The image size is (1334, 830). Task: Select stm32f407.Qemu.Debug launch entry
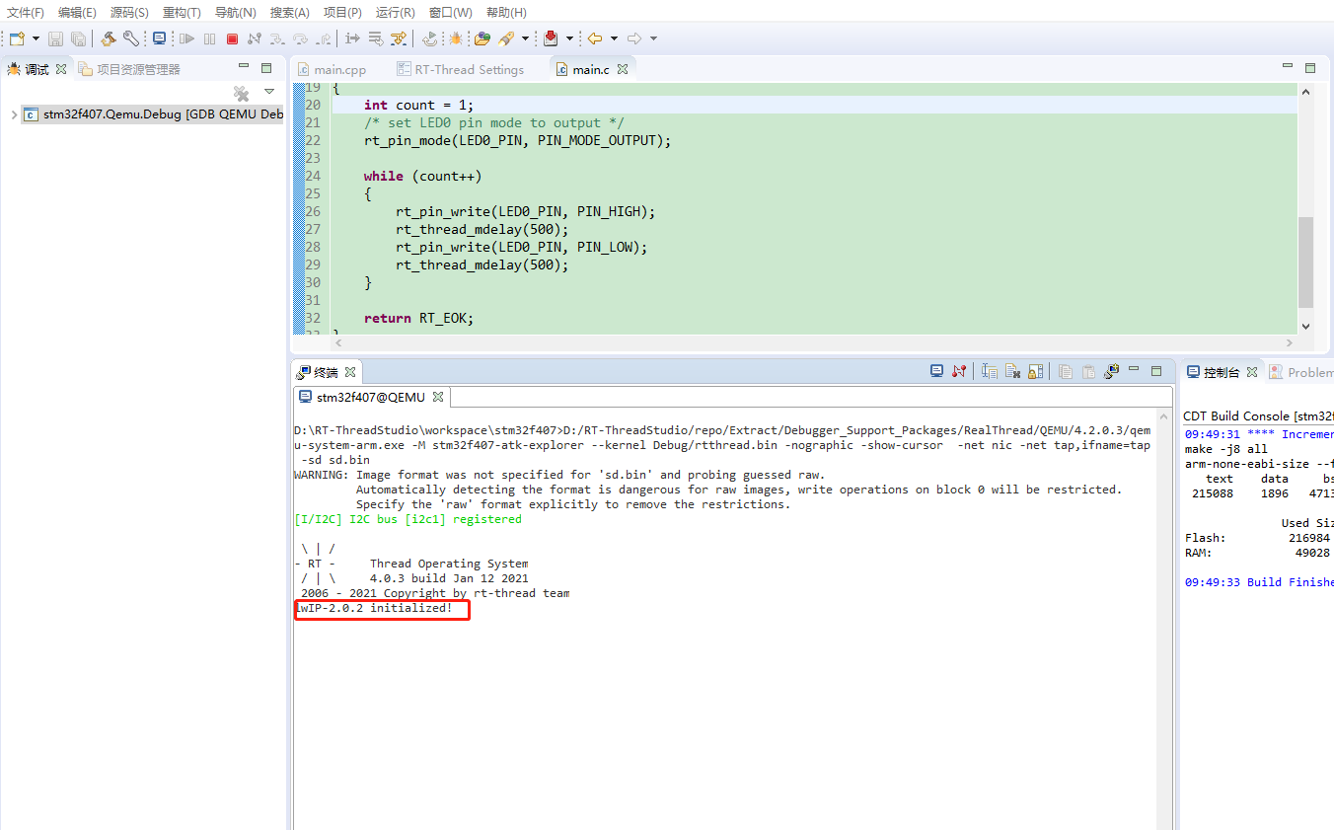pos(153,114)
